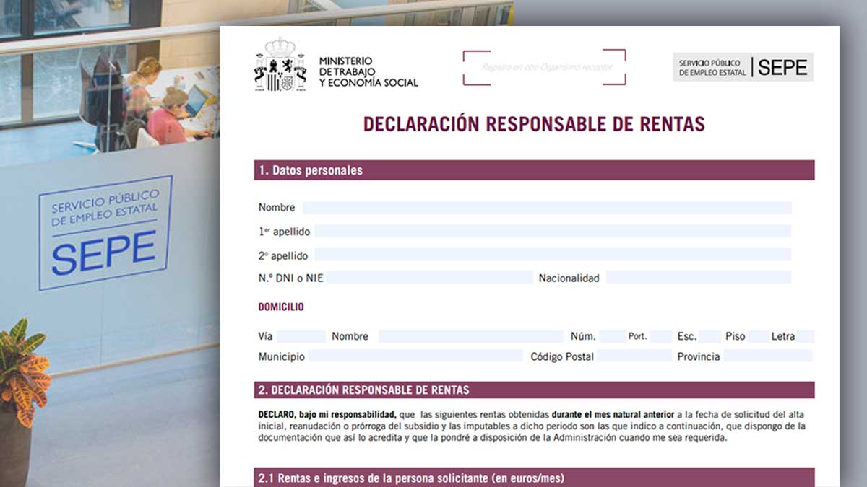Click the Esc. input field
Screen dimensions: 867x487
click(x=709, y=336)
